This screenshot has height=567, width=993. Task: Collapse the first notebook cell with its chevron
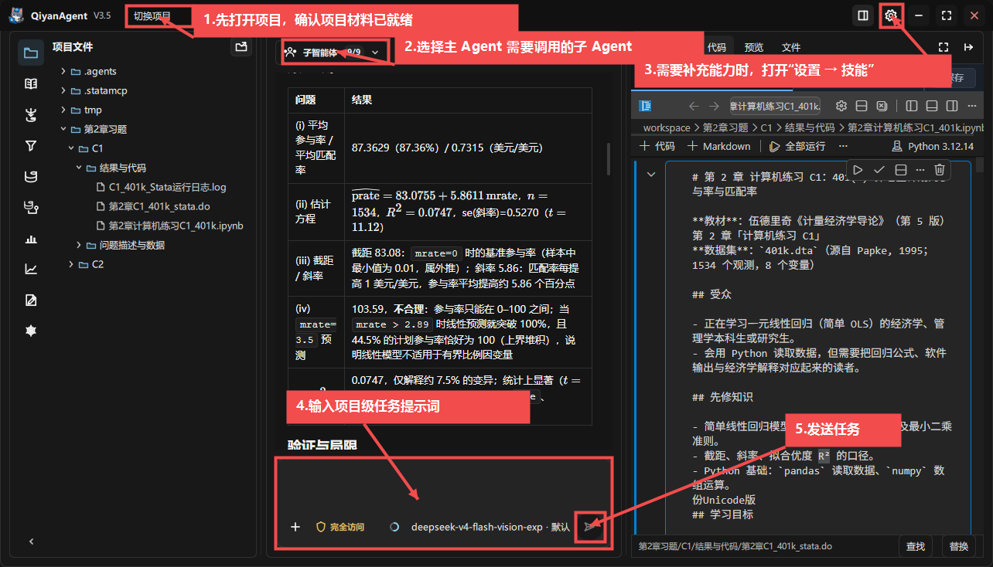[x=650, y=175]
